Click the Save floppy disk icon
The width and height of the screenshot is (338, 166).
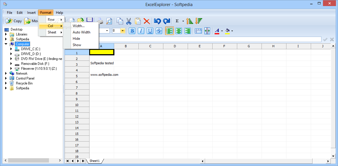tap(89, 20)
